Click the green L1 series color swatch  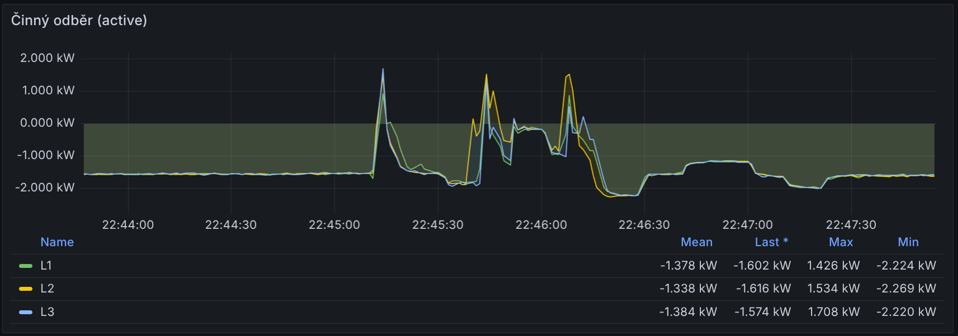coord(26,266)
